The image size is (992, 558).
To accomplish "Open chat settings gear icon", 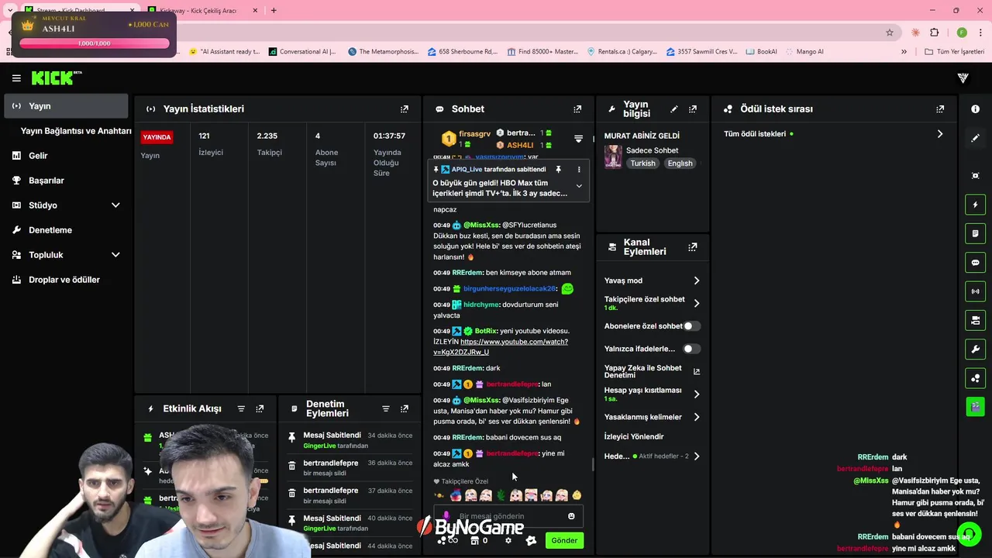I will pyautogui.click(x=508, y=540).
